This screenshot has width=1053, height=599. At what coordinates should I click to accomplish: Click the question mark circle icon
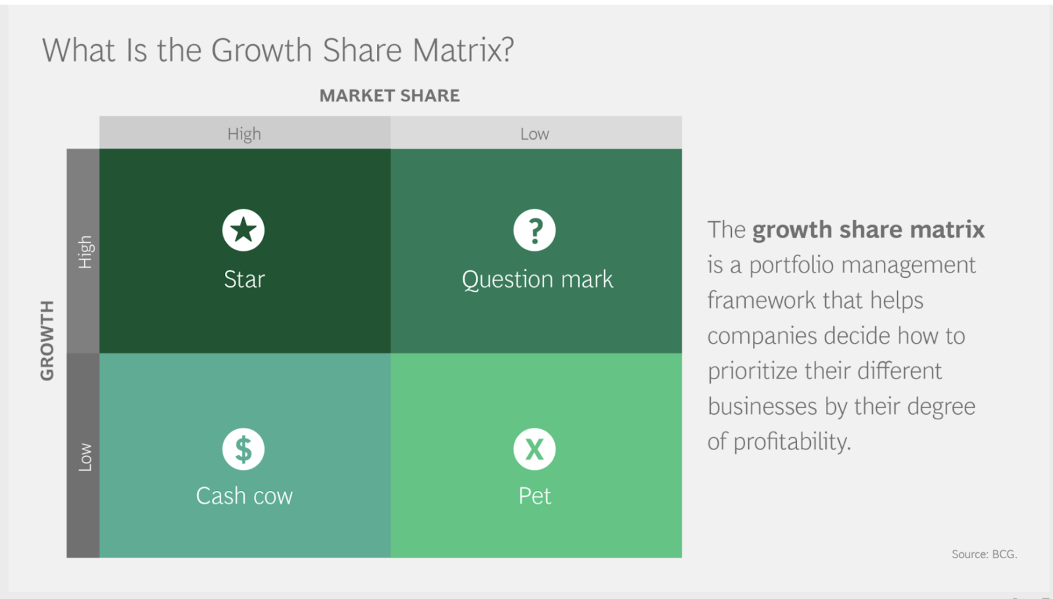534,230
